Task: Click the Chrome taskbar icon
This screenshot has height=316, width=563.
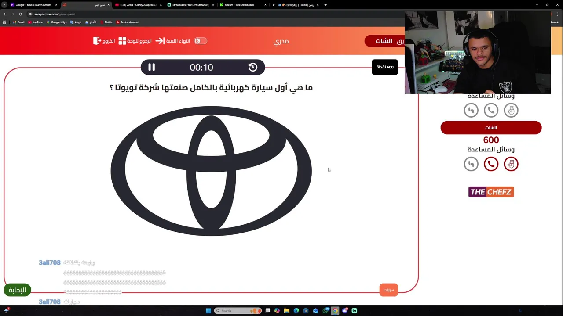Action: (335, 311)
